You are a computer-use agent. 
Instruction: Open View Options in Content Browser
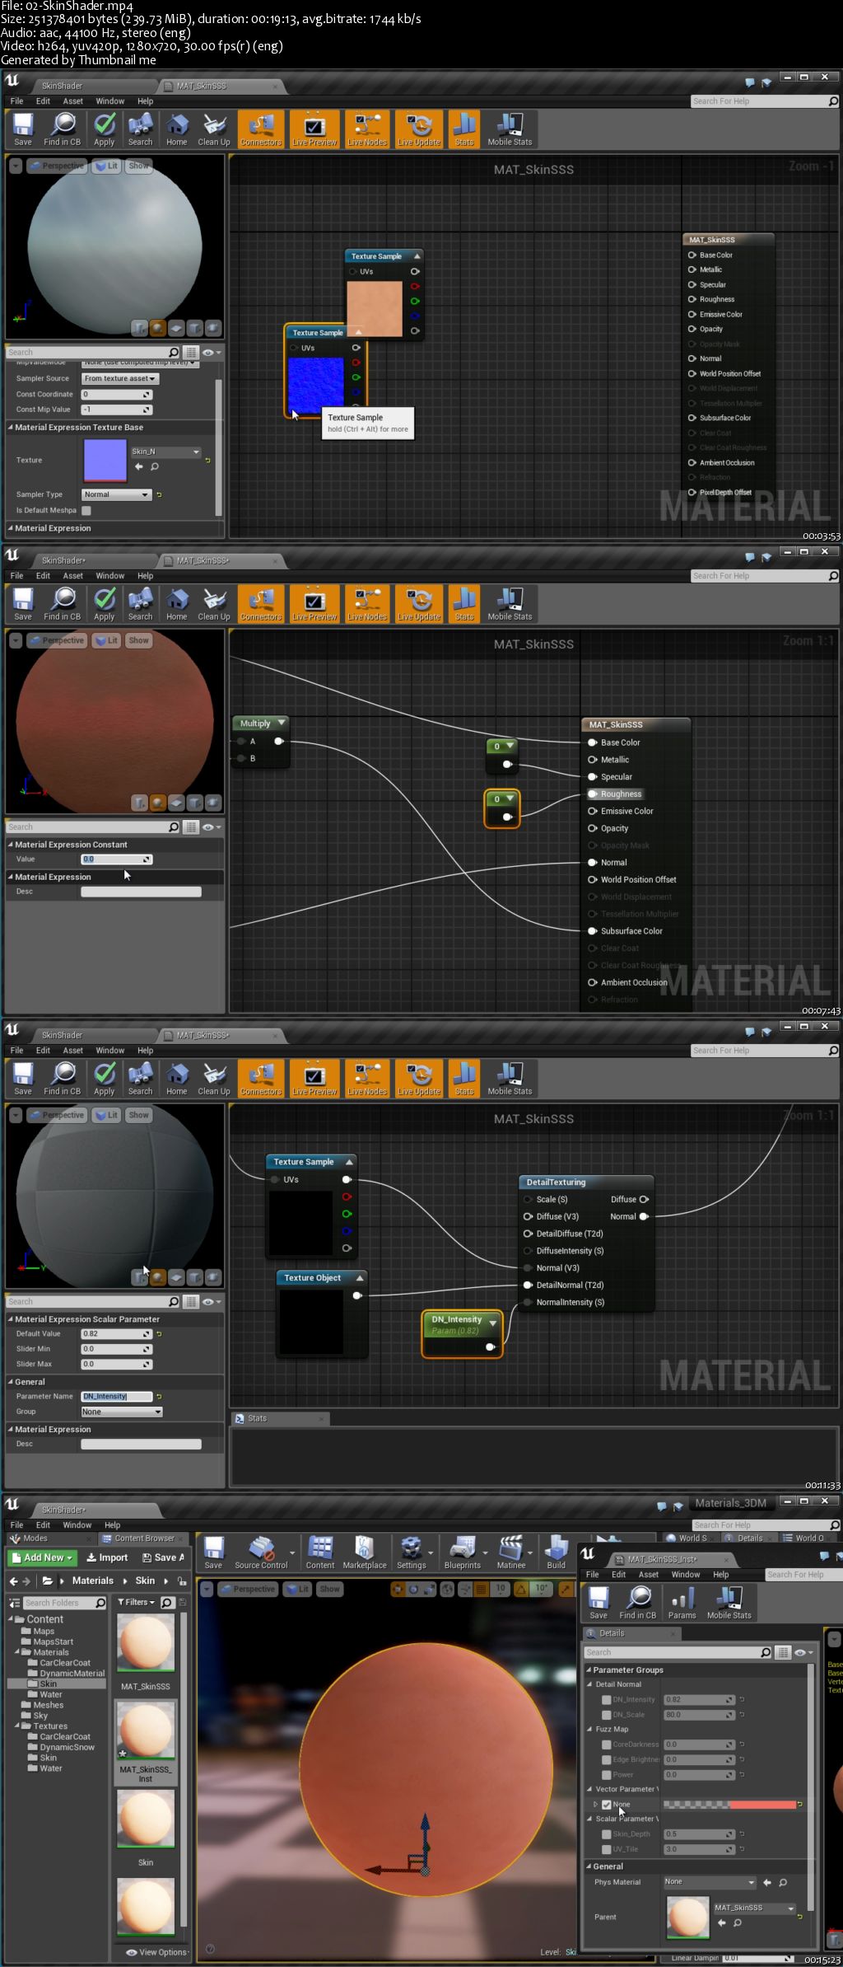click(156, 1952)
